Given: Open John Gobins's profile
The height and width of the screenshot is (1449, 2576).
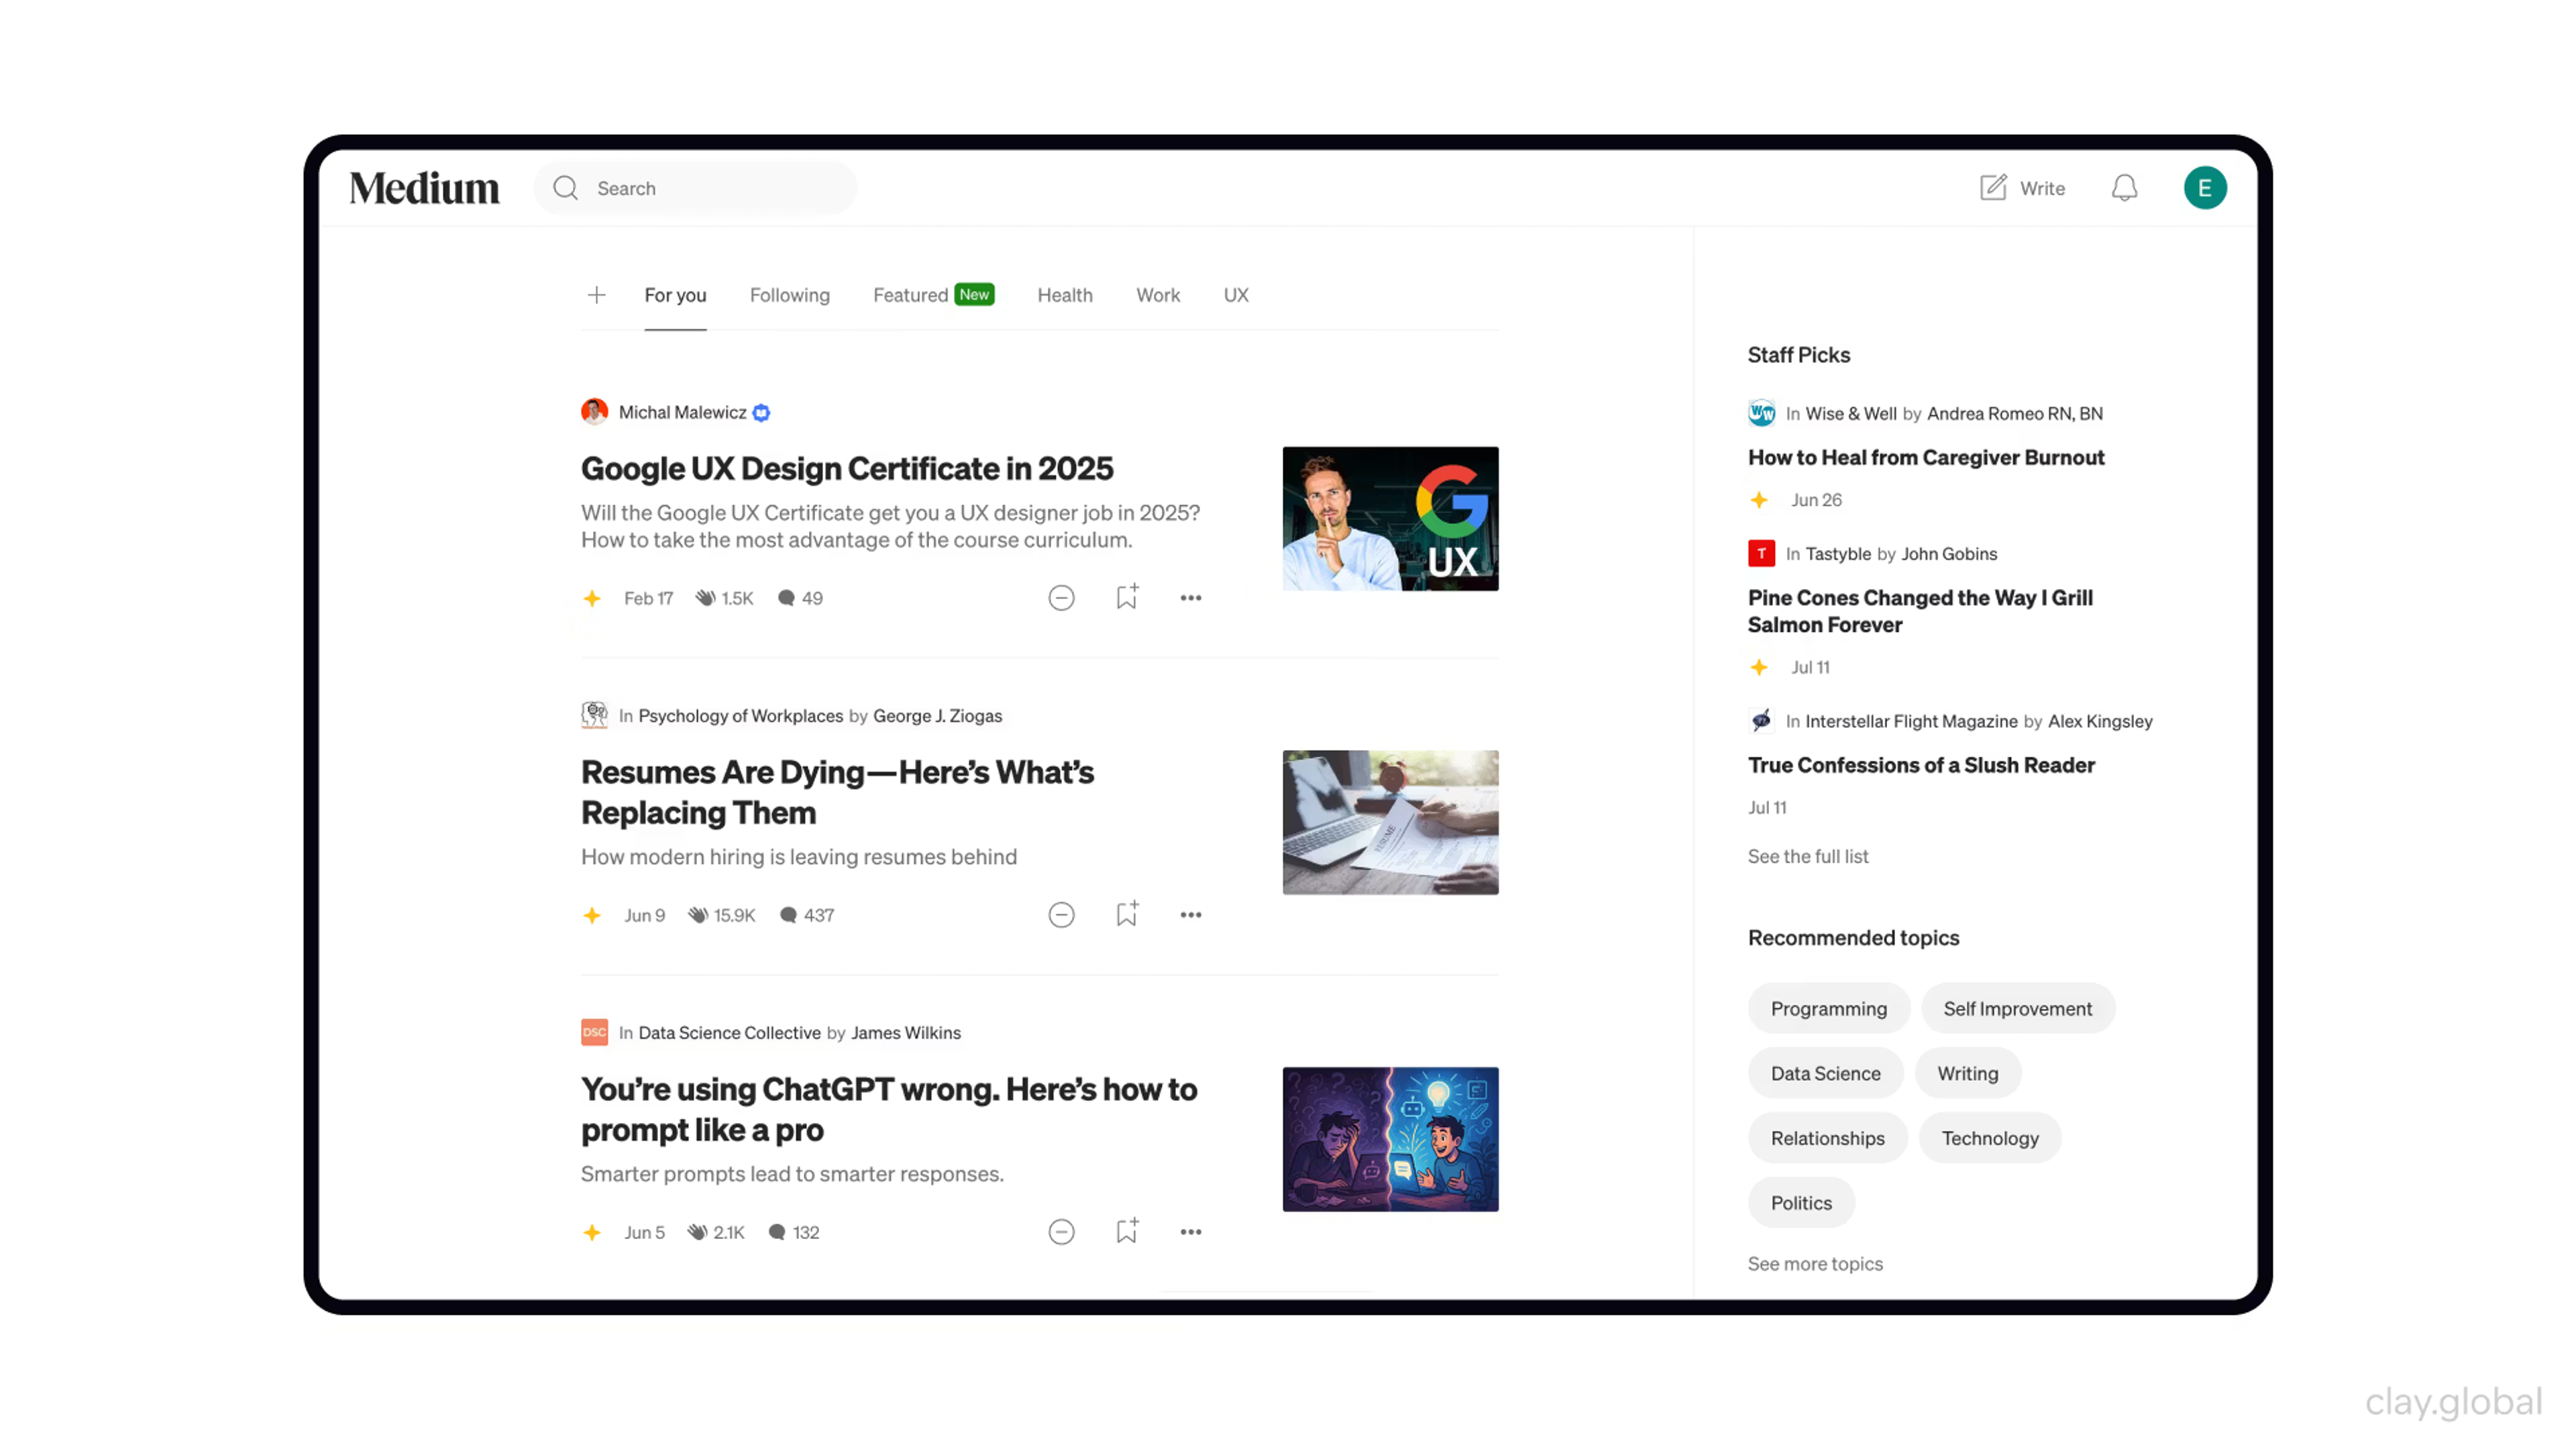Looking at the screenshot, I should [x=1949, y=554].
